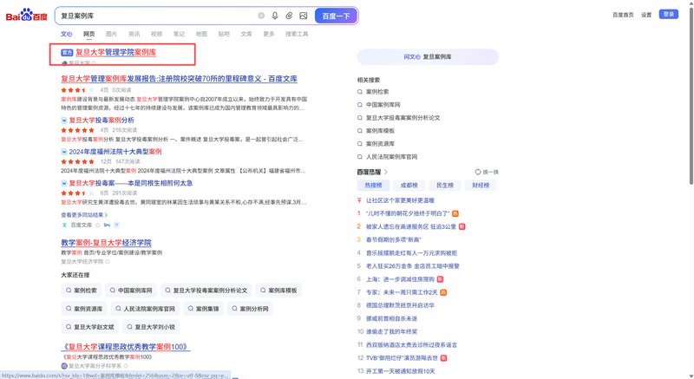
Task: Switch to the 视频 search tab
Action: coord(156,34)
